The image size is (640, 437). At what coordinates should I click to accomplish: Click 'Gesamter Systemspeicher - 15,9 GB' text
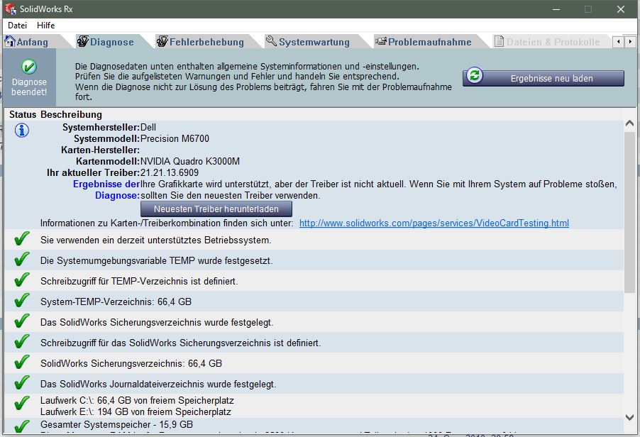point(116,424)
